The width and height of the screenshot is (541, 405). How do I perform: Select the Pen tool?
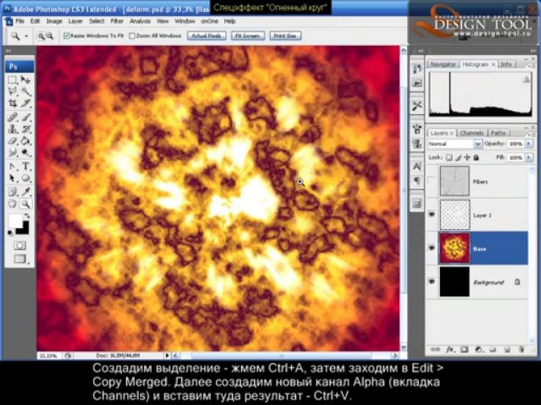click(x=13, y=166)
